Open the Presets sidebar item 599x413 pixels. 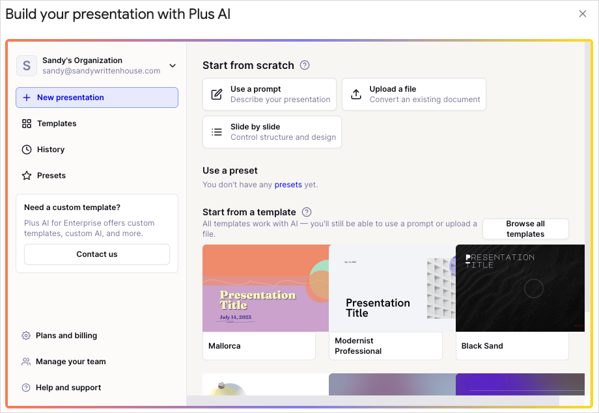point(97,176)
